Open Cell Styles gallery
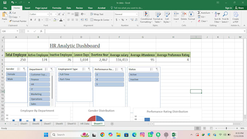 (167, 17)
